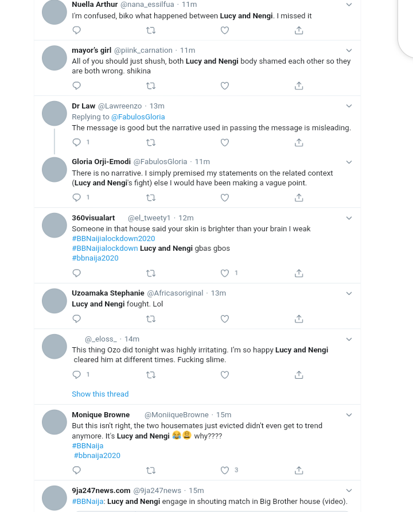
Task: Share Gloria Orji-Emodi's tweet
Action: click(299, 197)
